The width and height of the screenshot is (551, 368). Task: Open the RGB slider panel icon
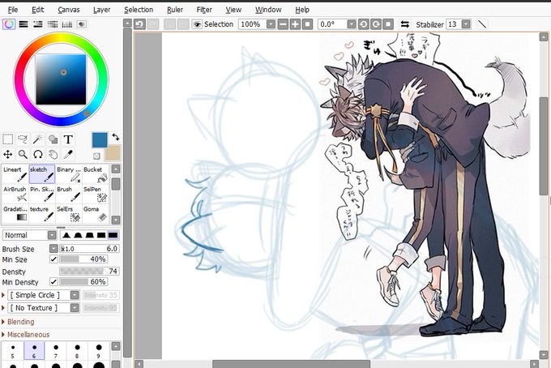click(x=23, y=24)
